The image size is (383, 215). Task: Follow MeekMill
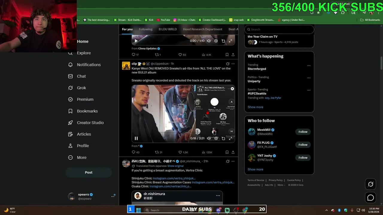(303, 132)
